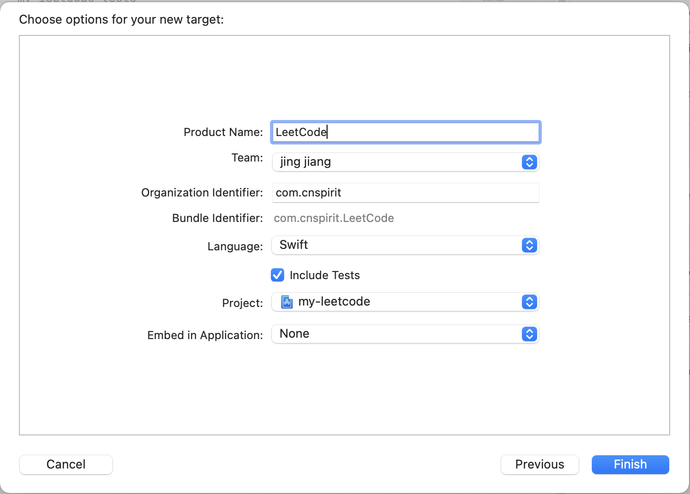The height and width of the screenshot is (494, 690).
Task: Uncheck the Include Tests checkbox
Action: 278,275
